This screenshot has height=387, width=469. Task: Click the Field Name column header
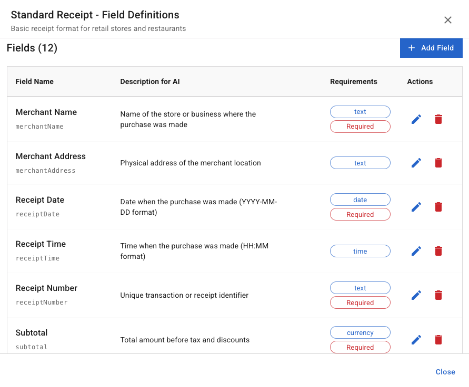coord(35,81)
